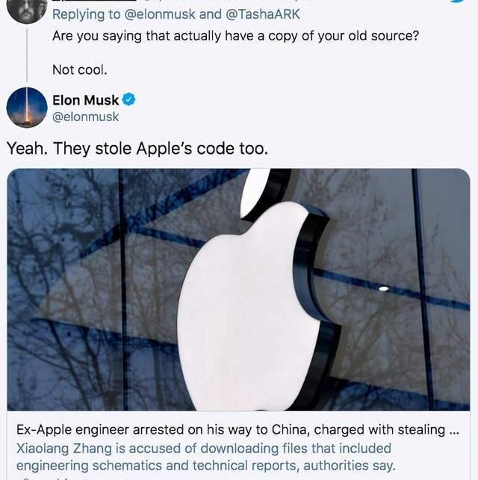The height and width of the screenshot is (480, 478).
Task: Click the tweet 'Yeah. They stole Apple's code too.'
Action: 137,149
